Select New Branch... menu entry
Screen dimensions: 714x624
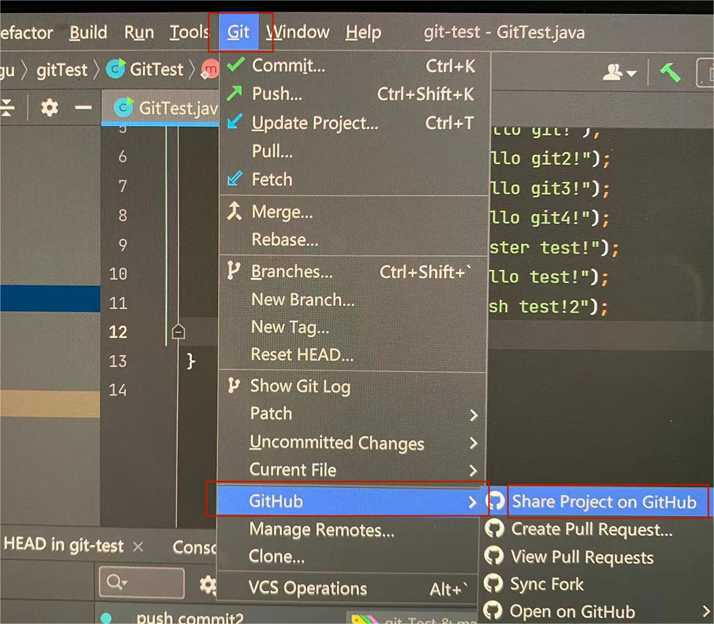(x=354, y=299)
